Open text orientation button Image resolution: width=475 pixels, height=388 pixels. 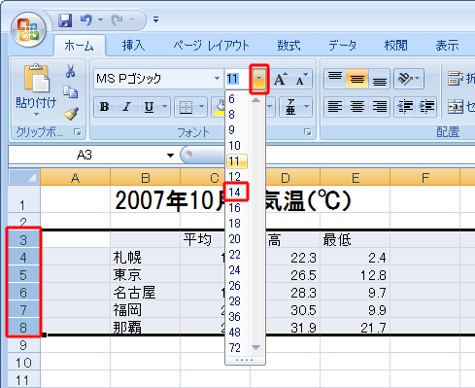[409, 79]
